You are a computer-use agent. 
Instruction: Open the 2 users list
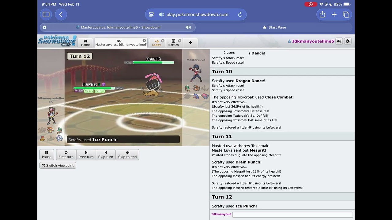coord(229,53)
